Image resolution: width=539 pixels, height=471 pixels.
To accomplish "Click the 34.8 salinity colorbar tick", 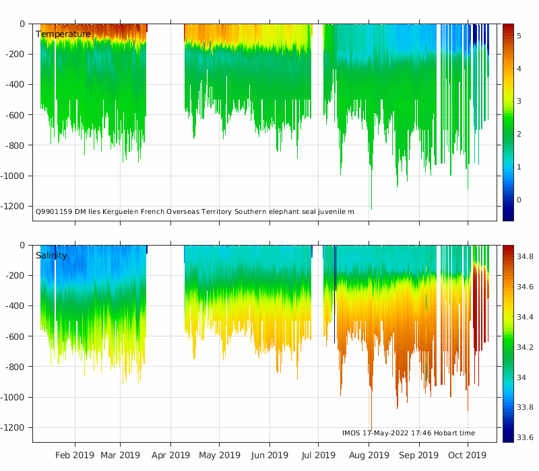I will [525, 256].
